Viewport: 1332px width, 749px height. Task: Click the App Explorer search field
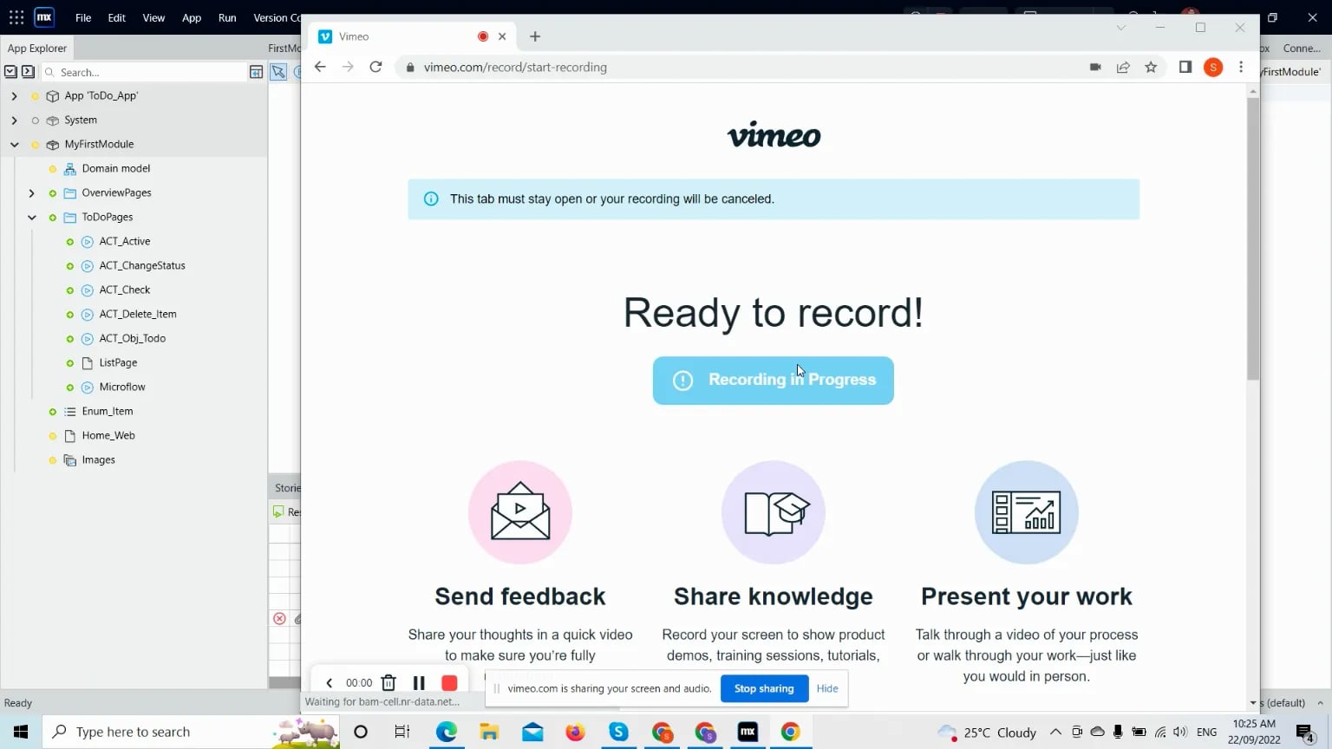coord(145,72)
